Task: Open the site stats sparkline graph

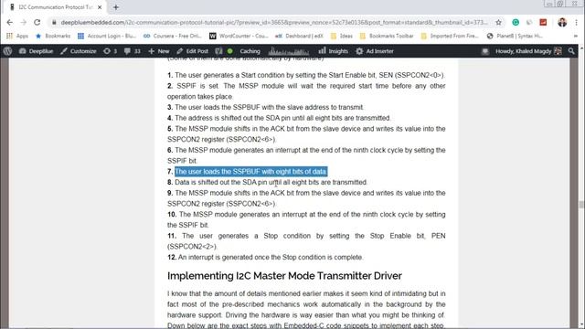Action: (289, 51)
